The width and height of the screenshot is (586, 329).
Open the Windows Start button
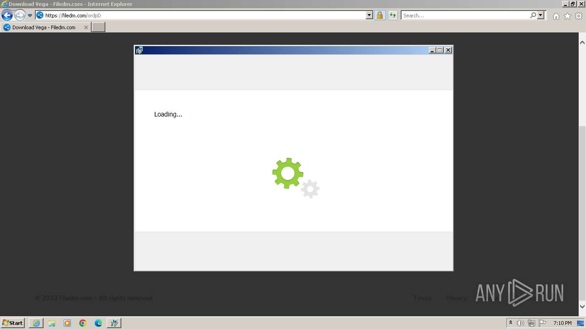point(13,323)
